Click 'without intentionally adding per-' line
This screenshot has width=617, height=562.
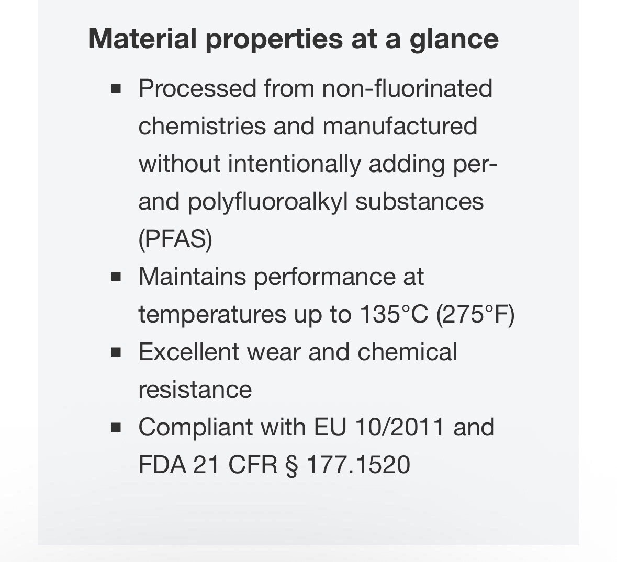pos(318,164)
